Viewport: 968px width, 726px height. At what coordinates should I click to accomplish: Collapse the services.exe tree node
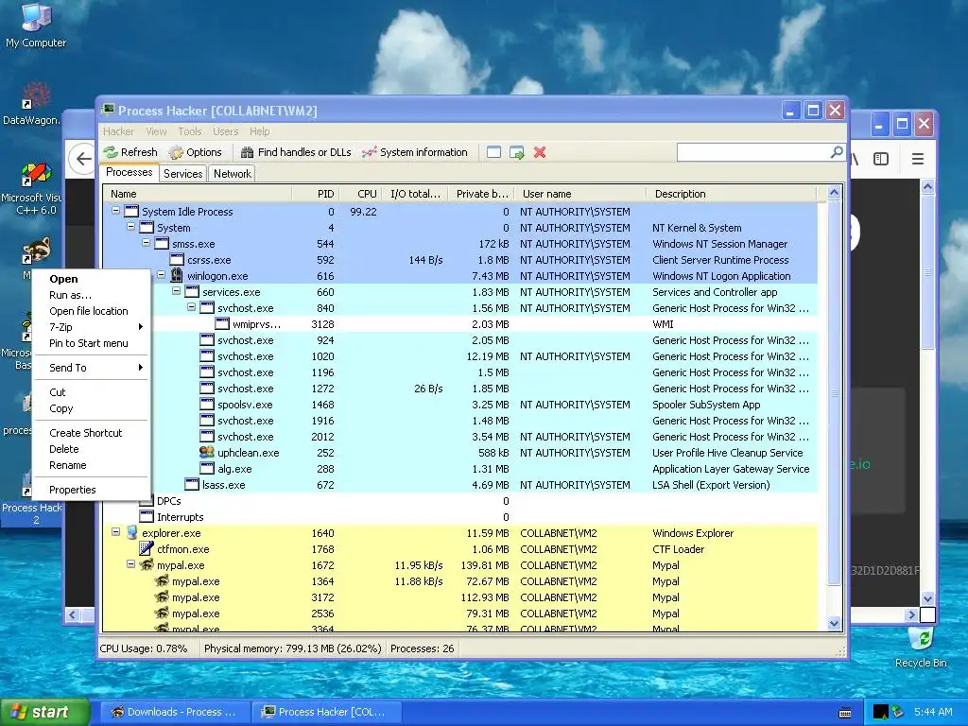(176, 291)
